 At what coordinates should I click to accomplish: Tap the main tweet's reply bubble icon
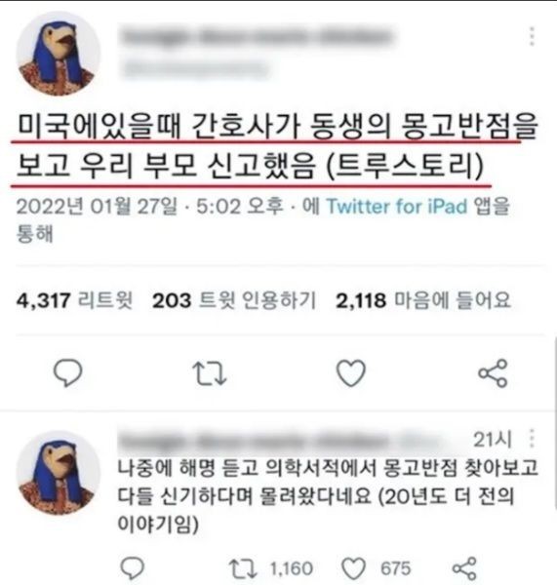pyautogui.click(x=67, y=372)
